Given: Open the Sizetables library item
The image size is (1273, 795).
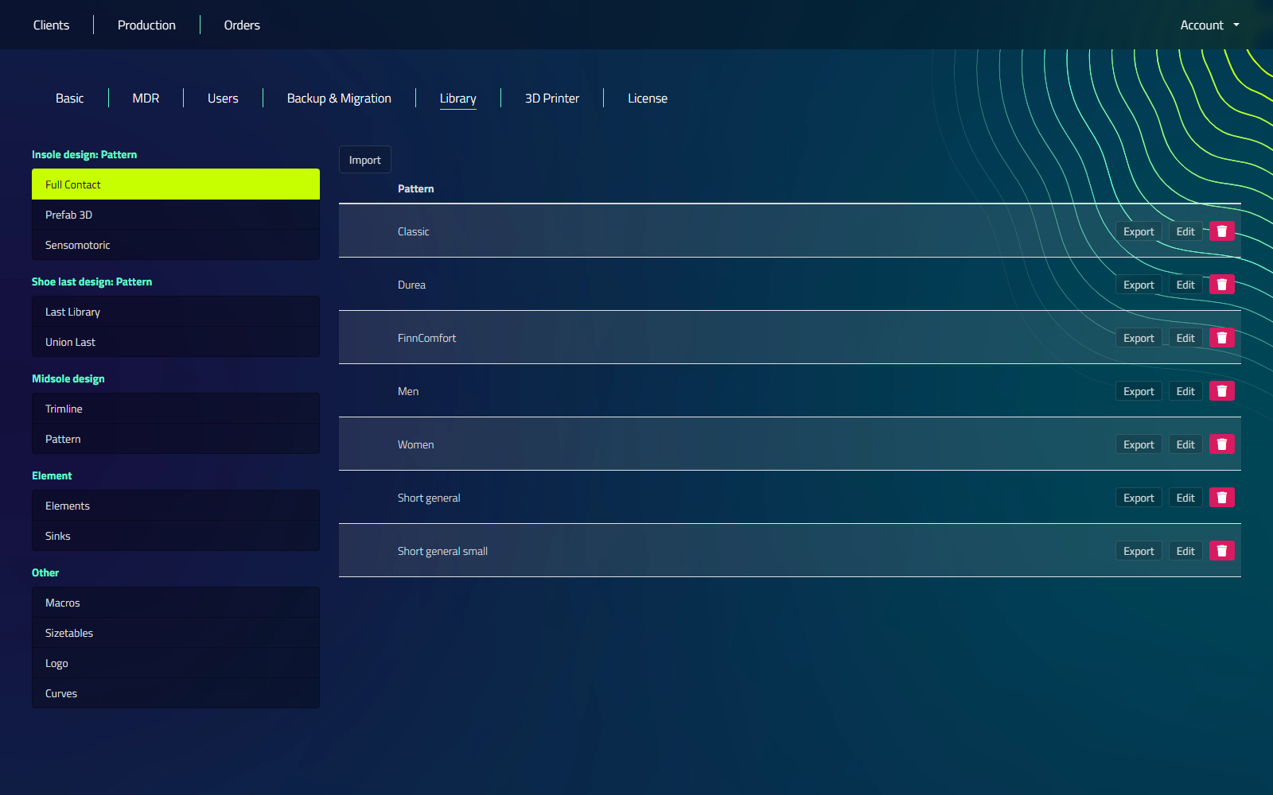Looking at the screenshot, I should [x=176, y=633].
